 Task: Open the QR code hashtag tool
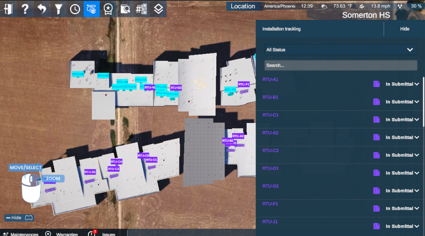141,9
